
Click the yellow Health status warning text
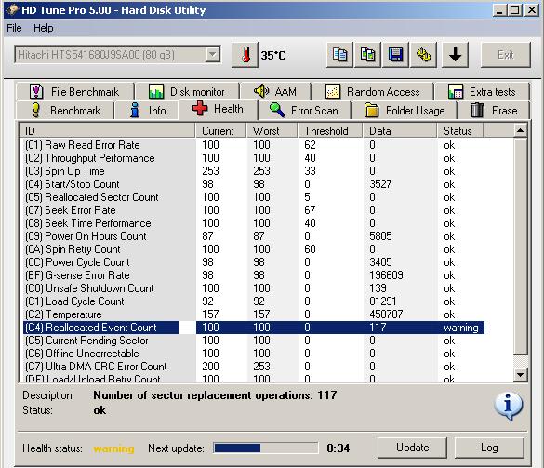coord(113,448)
